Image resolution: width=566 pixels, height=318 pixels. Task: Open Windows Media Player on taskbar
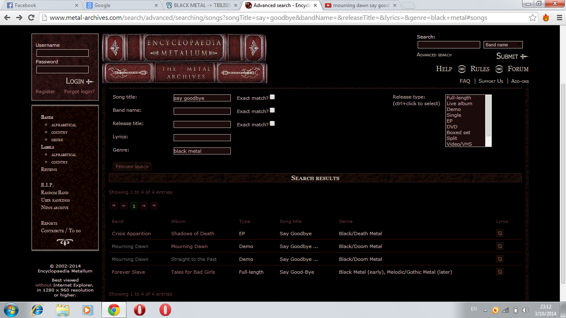tap(87, 310)
